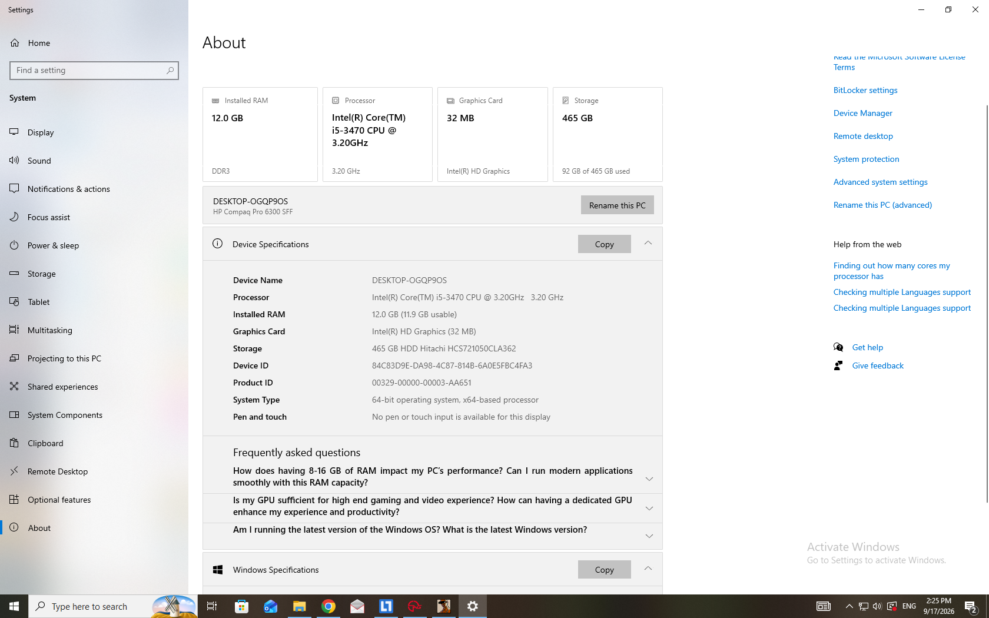Open the Home settings page
Viewport: 989px width, 618px height.
coord(39,43)
